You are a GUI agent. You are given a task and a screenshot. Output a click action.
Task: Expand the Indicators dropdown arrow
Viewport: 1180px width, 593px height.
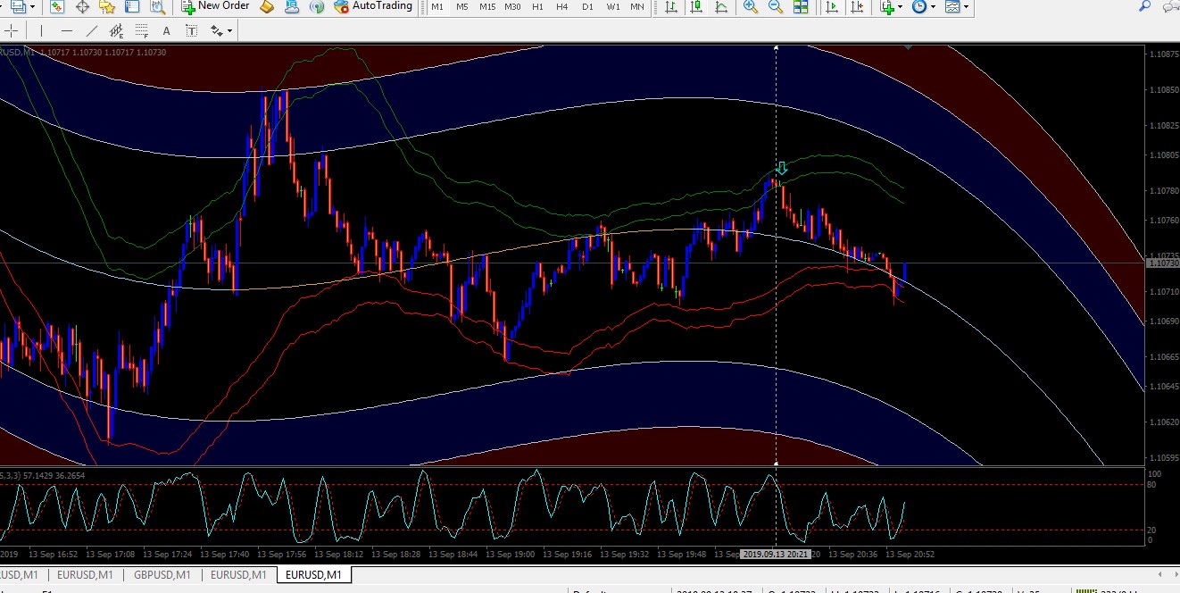[902, 7]
